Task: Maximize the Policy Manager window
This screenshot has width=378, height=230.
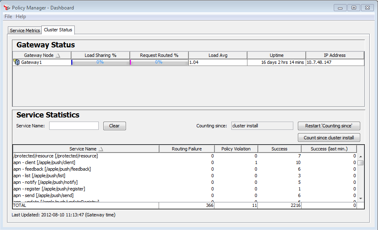Action: click(x=353, y=7)
